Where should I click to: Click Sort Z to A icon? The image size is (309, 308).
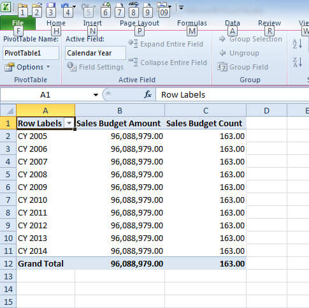point(298,62)
